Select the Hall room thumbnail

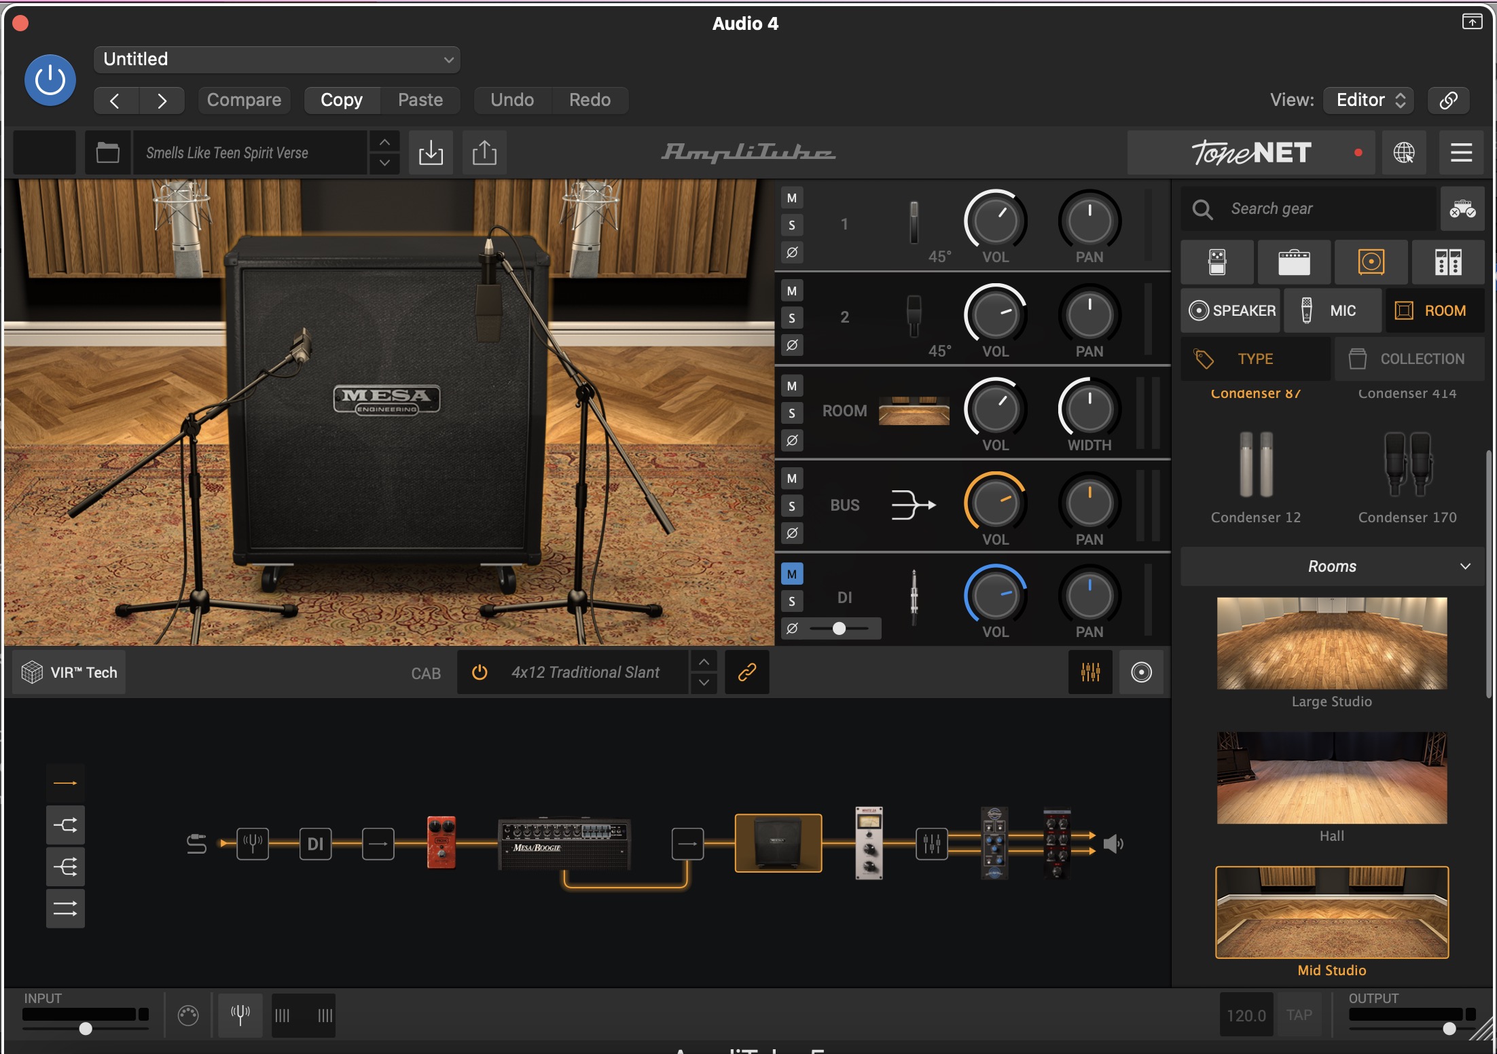pos(1332,778)
